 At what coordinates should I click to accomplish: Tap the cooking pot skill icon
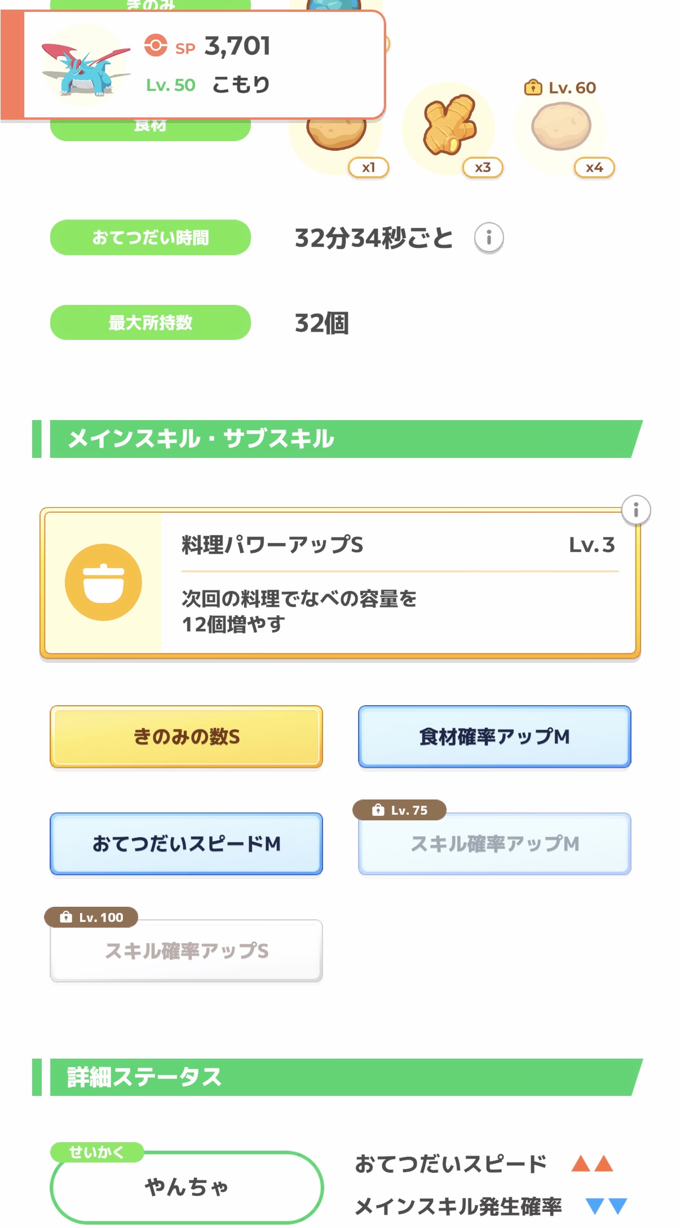pyautogui.click(x=103, y=582)
